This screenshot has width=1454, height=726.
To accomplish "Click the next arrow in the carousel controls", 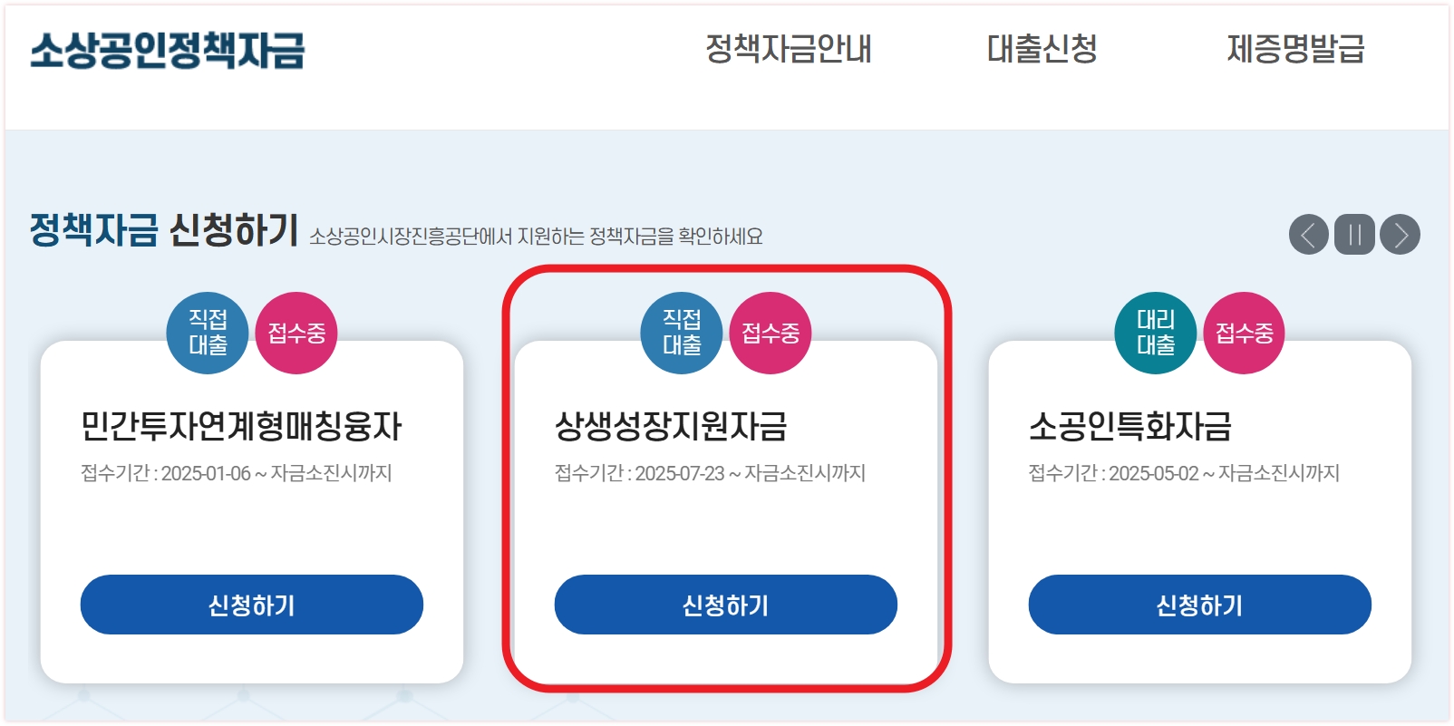I will coord(1399,234).
